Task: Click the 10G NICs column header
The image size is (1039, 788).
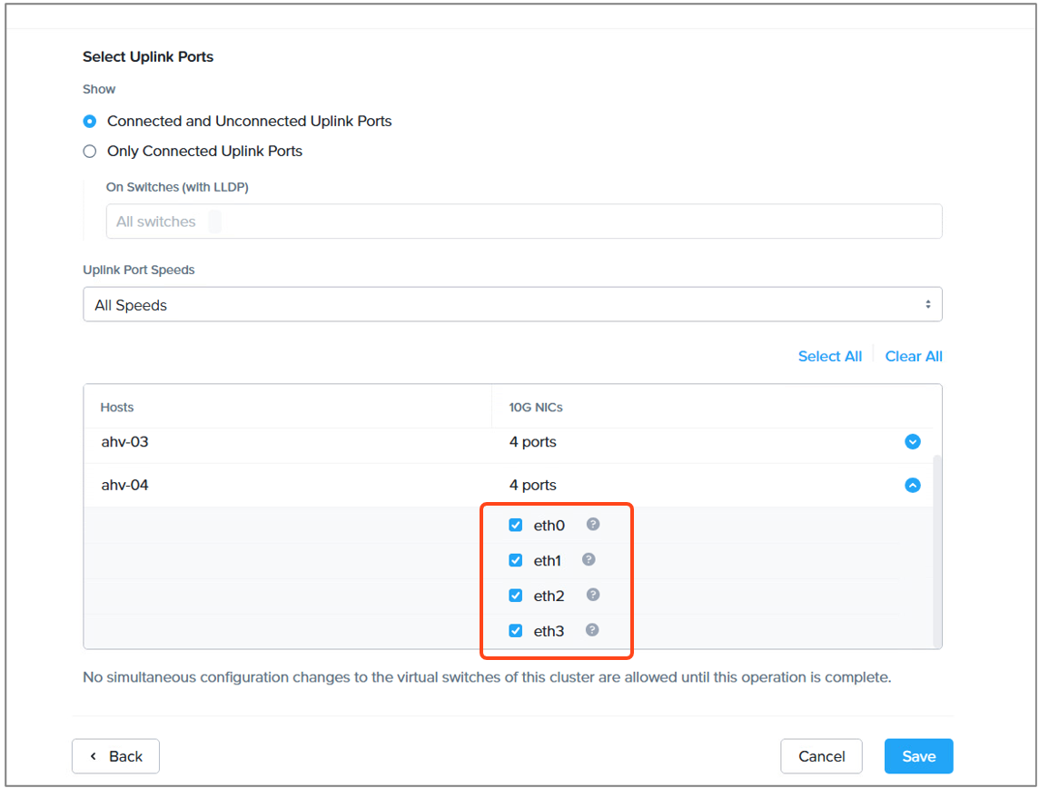Action: coord(536,408)
